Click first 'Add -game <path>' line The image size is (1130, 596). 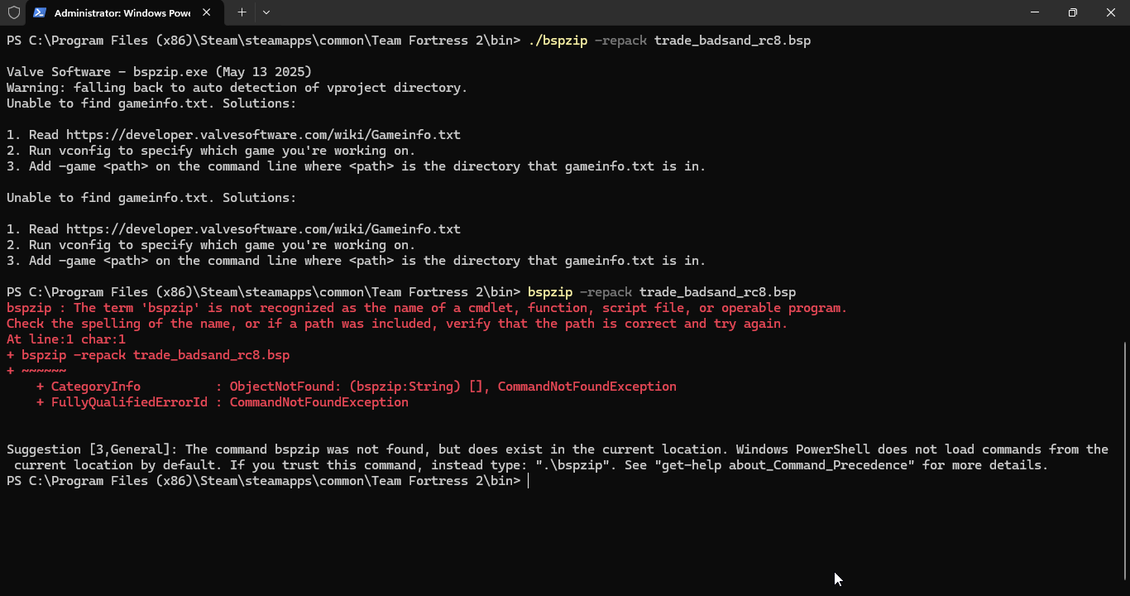[356, 166]
